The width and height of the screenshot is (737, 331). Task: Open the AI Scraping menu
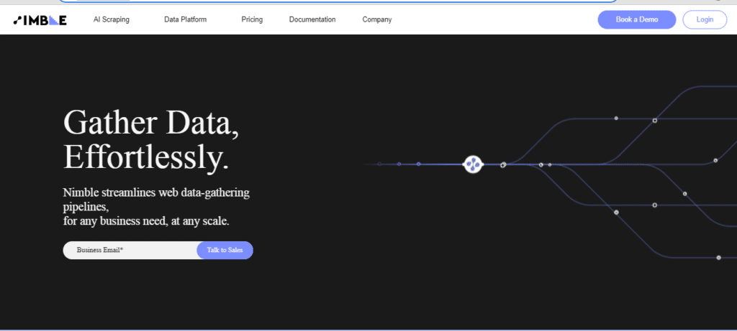112,19
